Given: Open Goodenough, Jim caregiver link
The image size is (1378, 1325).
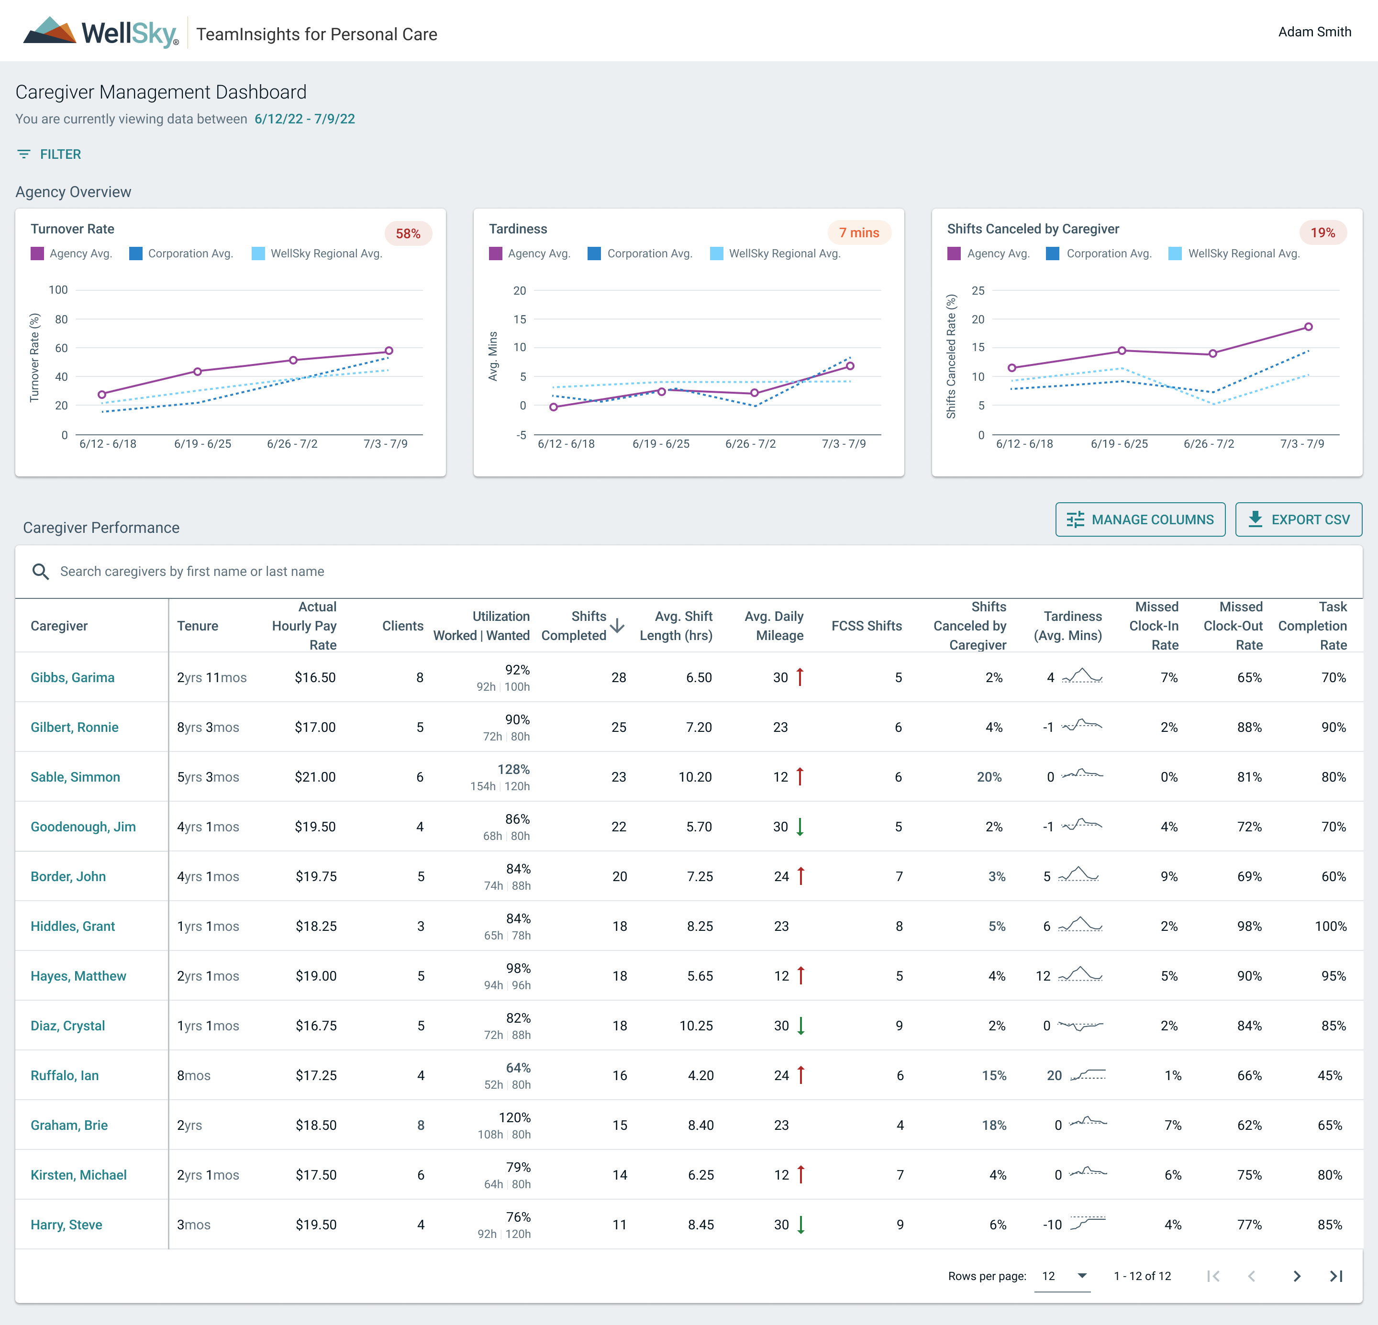Looking at the screenshot, I should click(83, 827).
